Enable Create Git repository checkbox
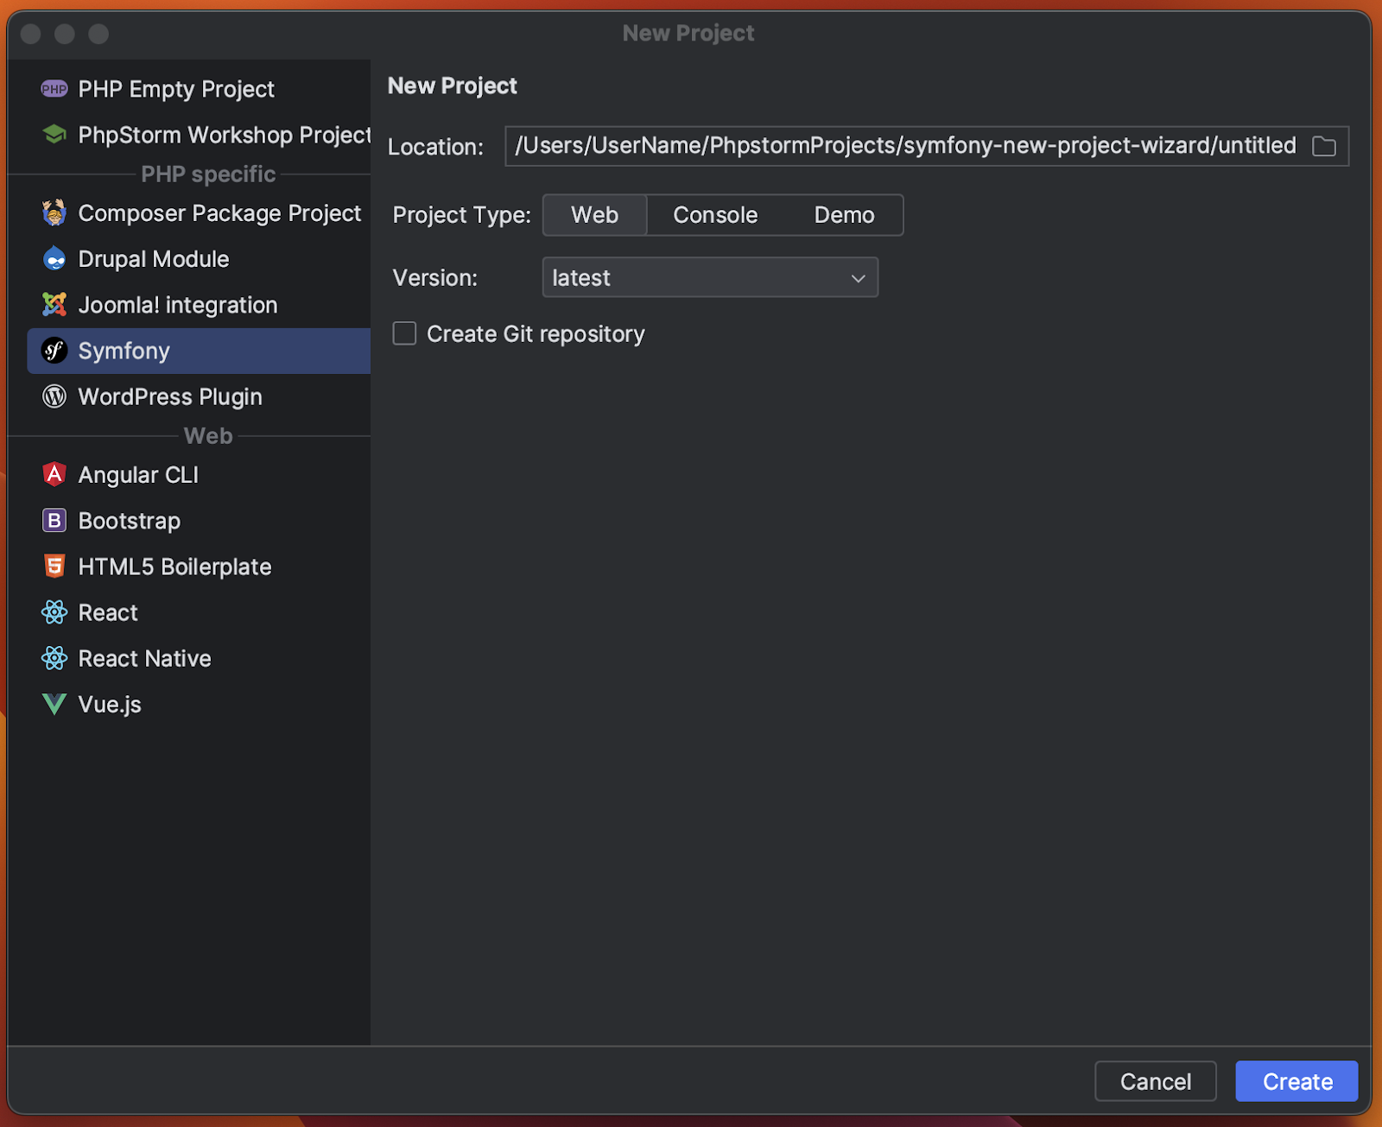This screenshot has width=1382, height=1127. 404,333
